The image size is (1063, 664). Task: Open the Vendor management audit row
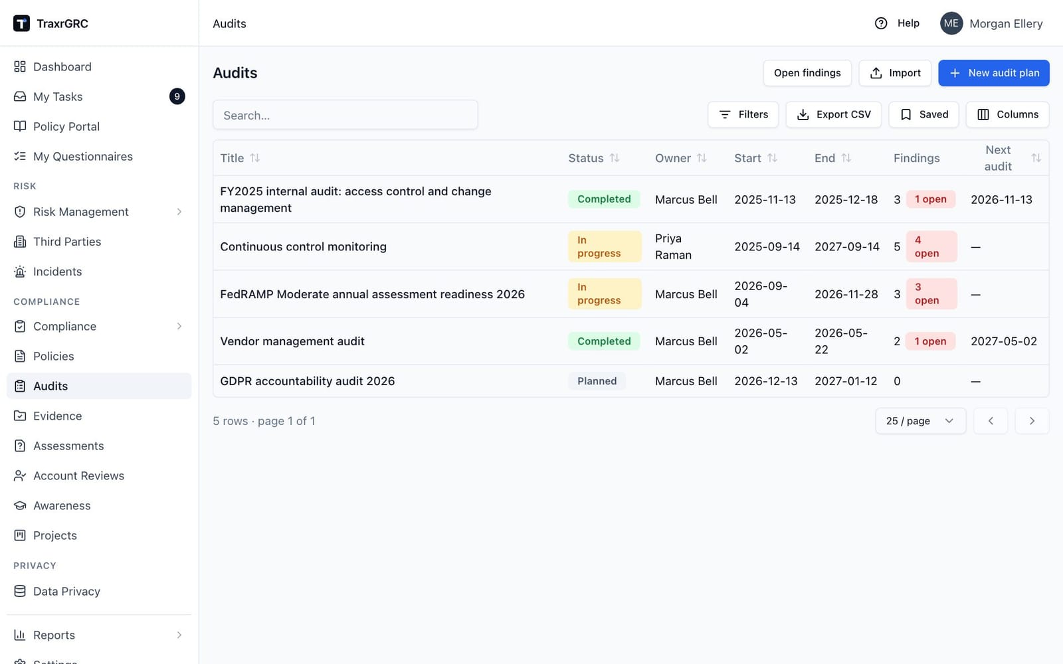pyautogui.click(x=630, y=341)
